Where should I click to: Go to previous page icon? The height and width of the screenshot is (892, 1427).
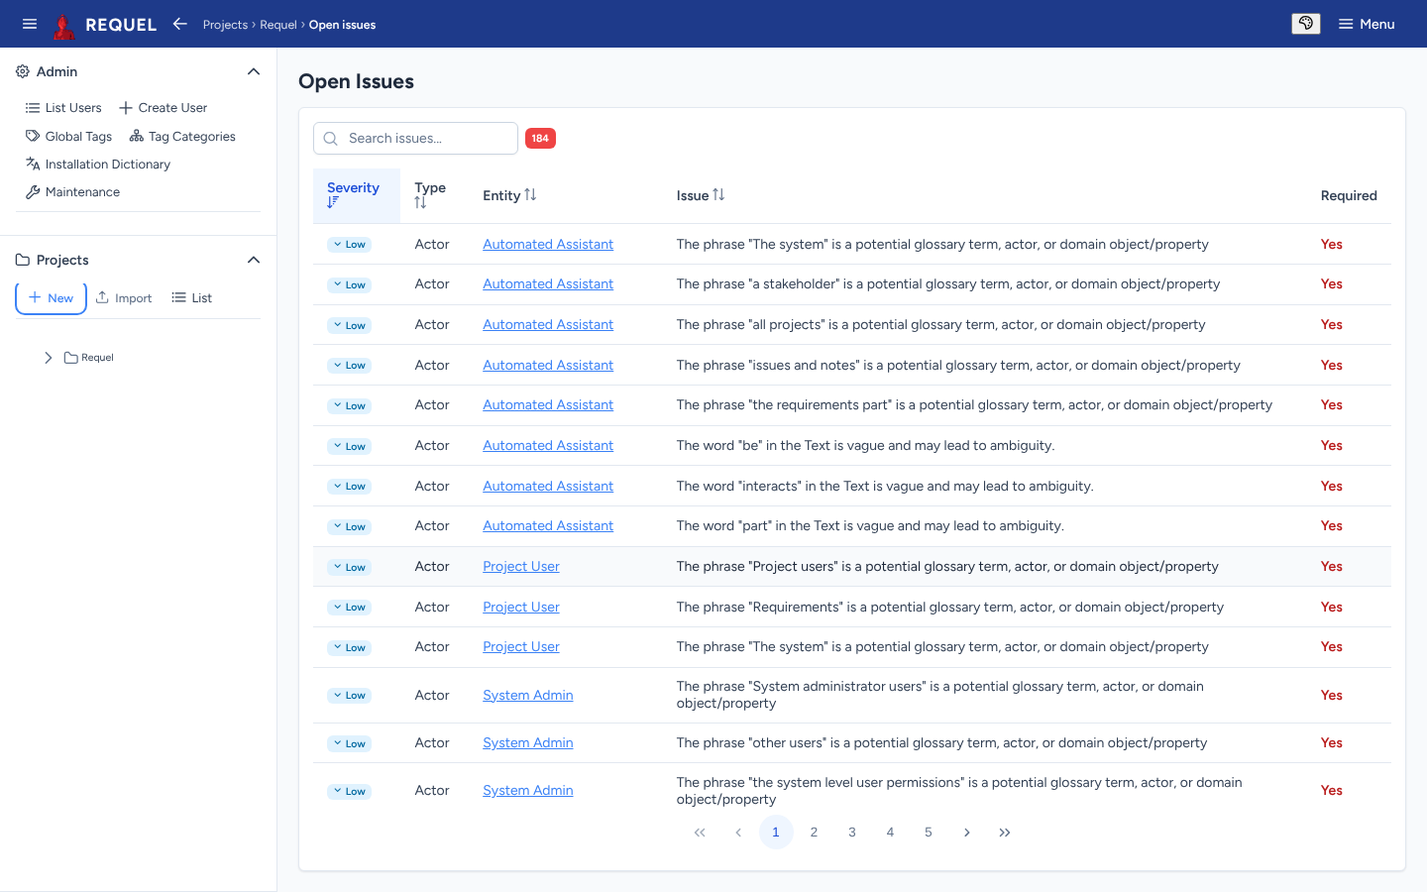[x=738, y=833]
